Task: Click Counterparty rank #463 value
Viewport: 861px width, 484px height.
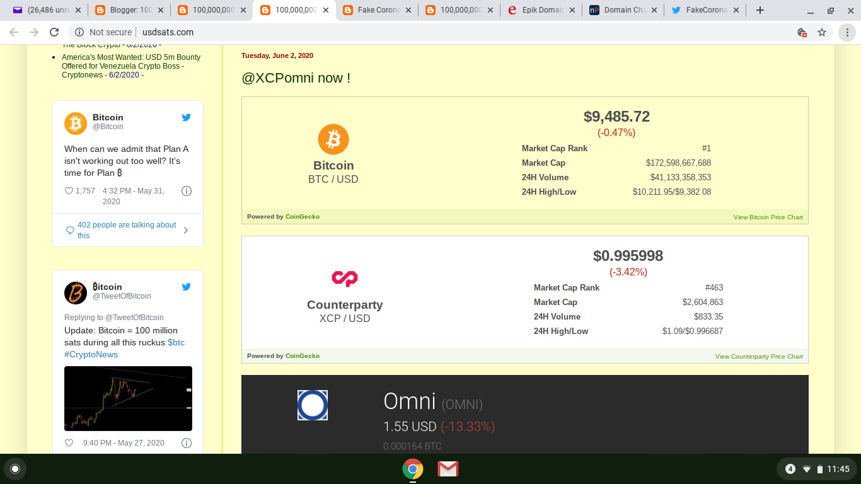Action: tap(714, 287)
